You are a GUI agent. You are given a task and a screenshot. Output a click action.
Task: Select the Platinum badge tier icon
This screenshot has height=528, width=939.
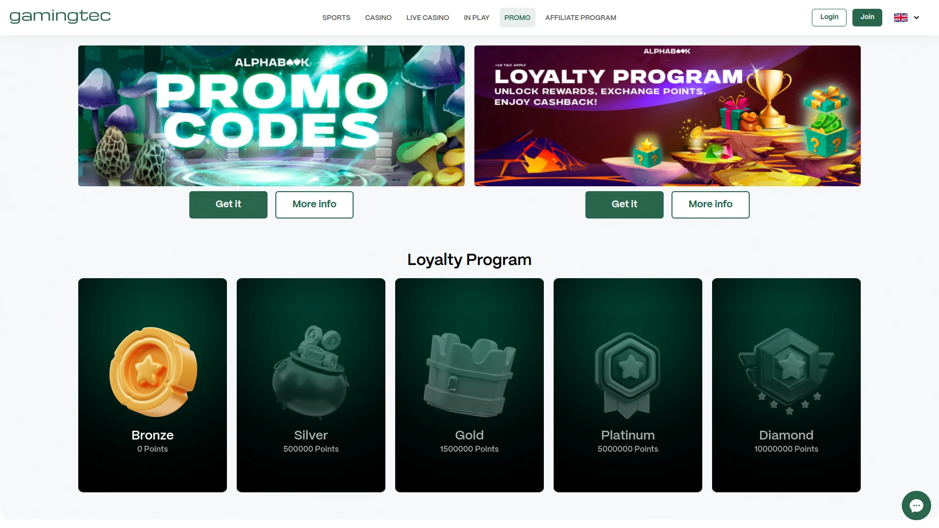(627, 375)
